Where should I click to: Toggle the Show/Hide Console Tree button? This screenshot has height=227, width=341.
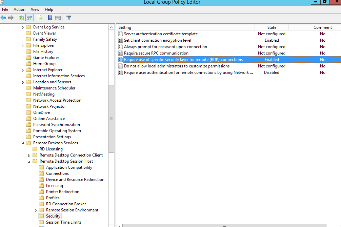coord(29,18)
